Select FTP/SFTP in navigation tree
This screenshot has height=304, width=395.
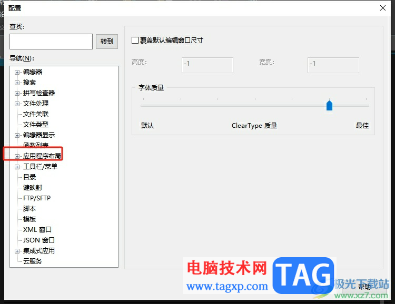coord(37,198)
